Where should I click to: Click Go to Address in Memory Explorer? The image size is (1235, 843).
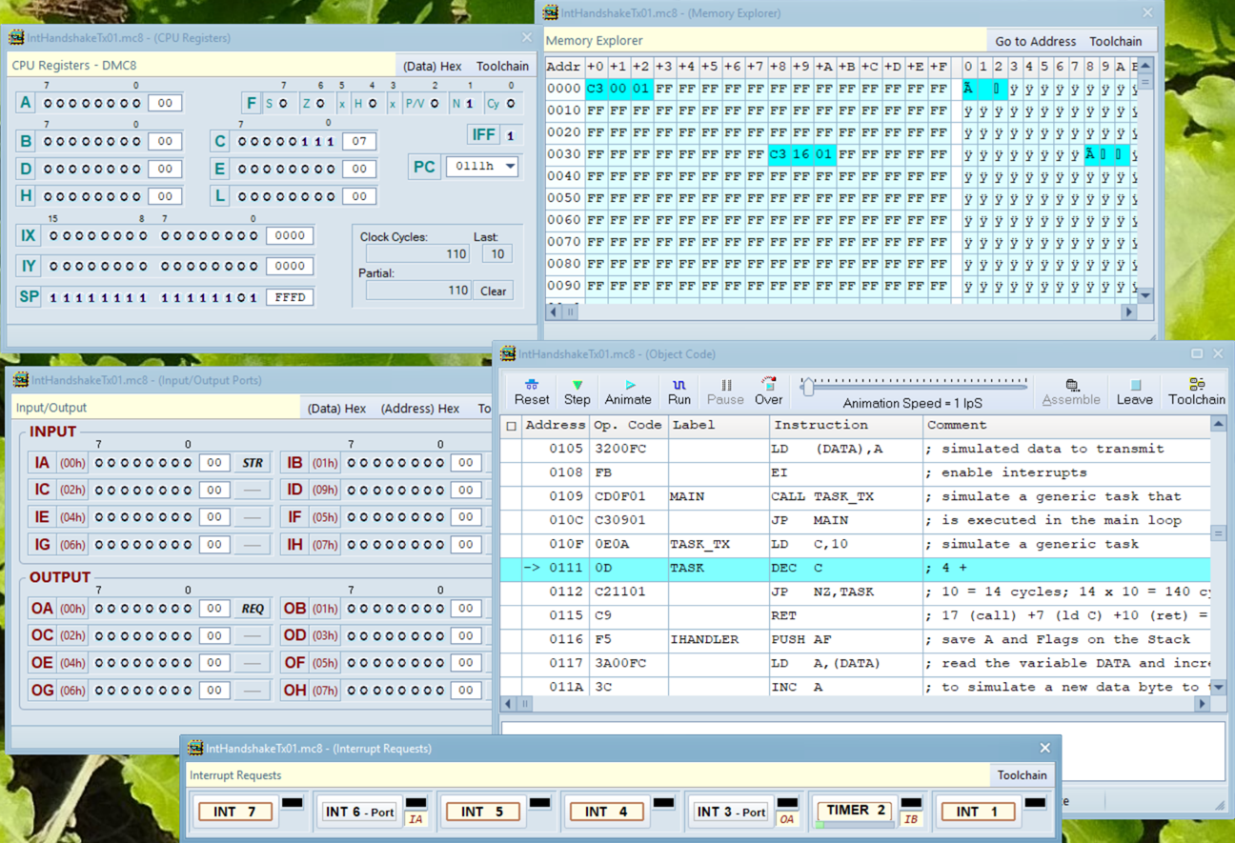tap(1035, 41)
